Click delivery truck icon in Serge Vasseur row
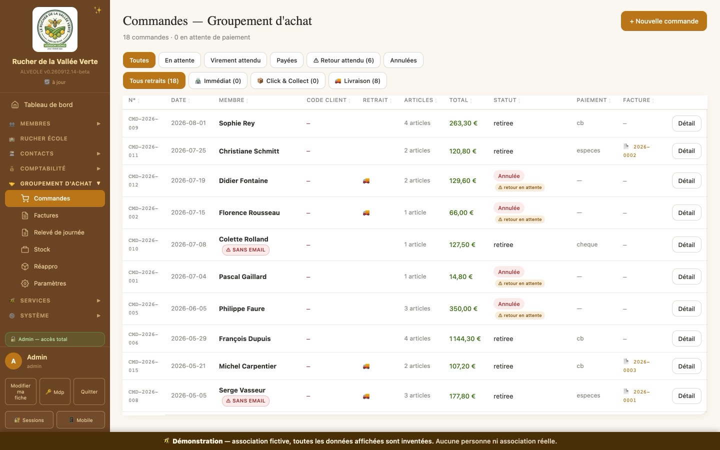 [366, 396]
